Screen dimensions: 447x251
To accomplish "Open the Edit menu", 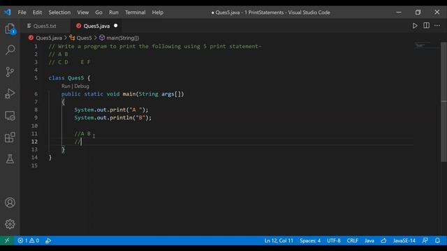I will [x=37, y=13].
